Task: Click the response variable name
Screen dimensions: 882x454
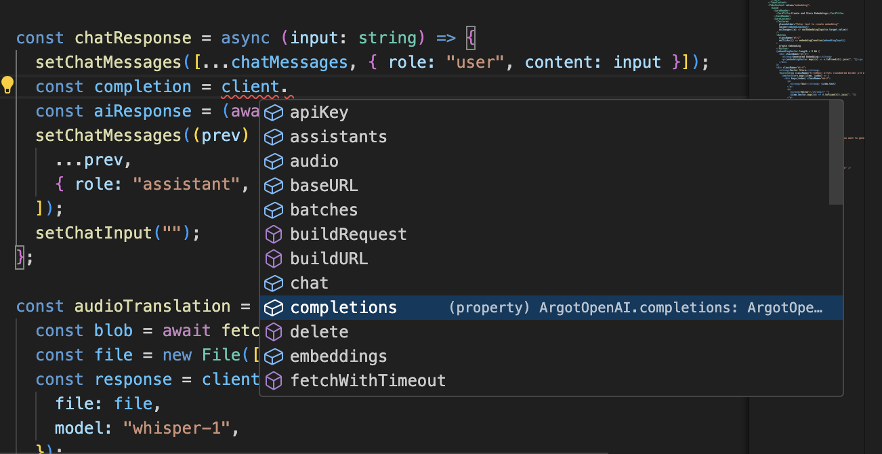Action: [x=133, y=379]
